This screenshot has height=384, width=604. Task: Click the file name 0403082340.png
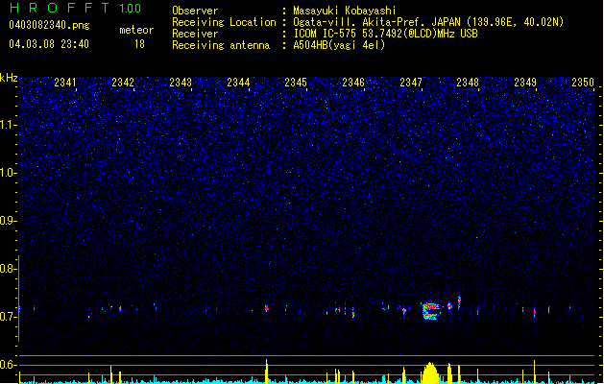click(x=49, y=25)
